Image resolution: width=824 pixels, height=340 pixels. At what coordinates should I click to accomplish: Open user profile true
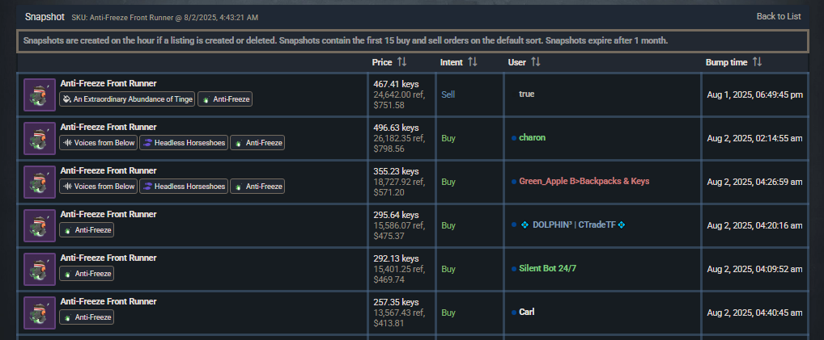527,94
